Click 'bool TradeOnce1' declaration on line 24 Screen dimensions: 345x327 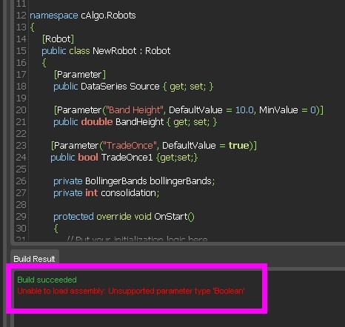coord(115,158)
